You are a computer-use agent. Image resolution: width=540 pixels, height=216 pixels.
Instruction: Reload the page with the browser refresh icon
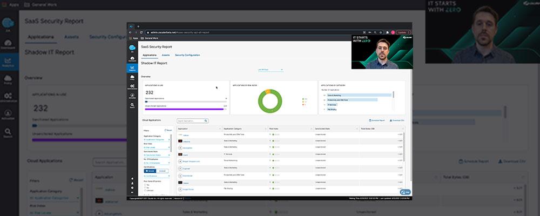pos(141,32)
